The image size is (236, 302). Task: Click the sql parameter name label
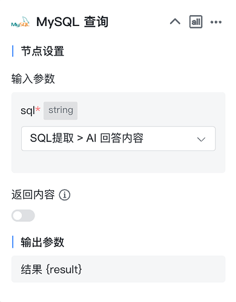pyautogui.click(x=28, y=111)
